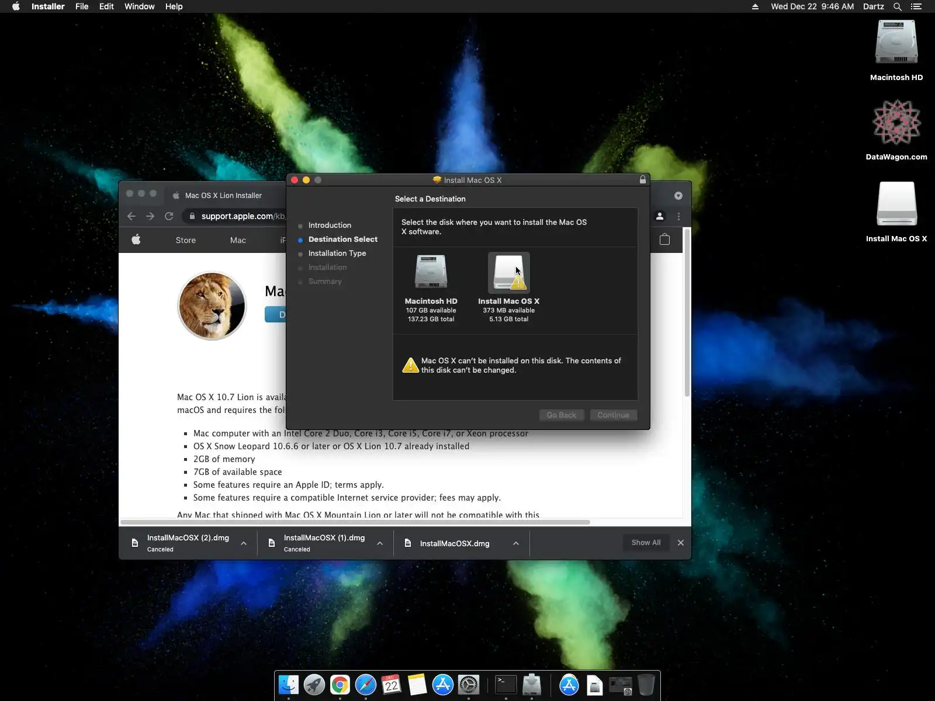Click the Chrome horizontal scrollbar
935x701 pixels.
(x=355, y=522)
